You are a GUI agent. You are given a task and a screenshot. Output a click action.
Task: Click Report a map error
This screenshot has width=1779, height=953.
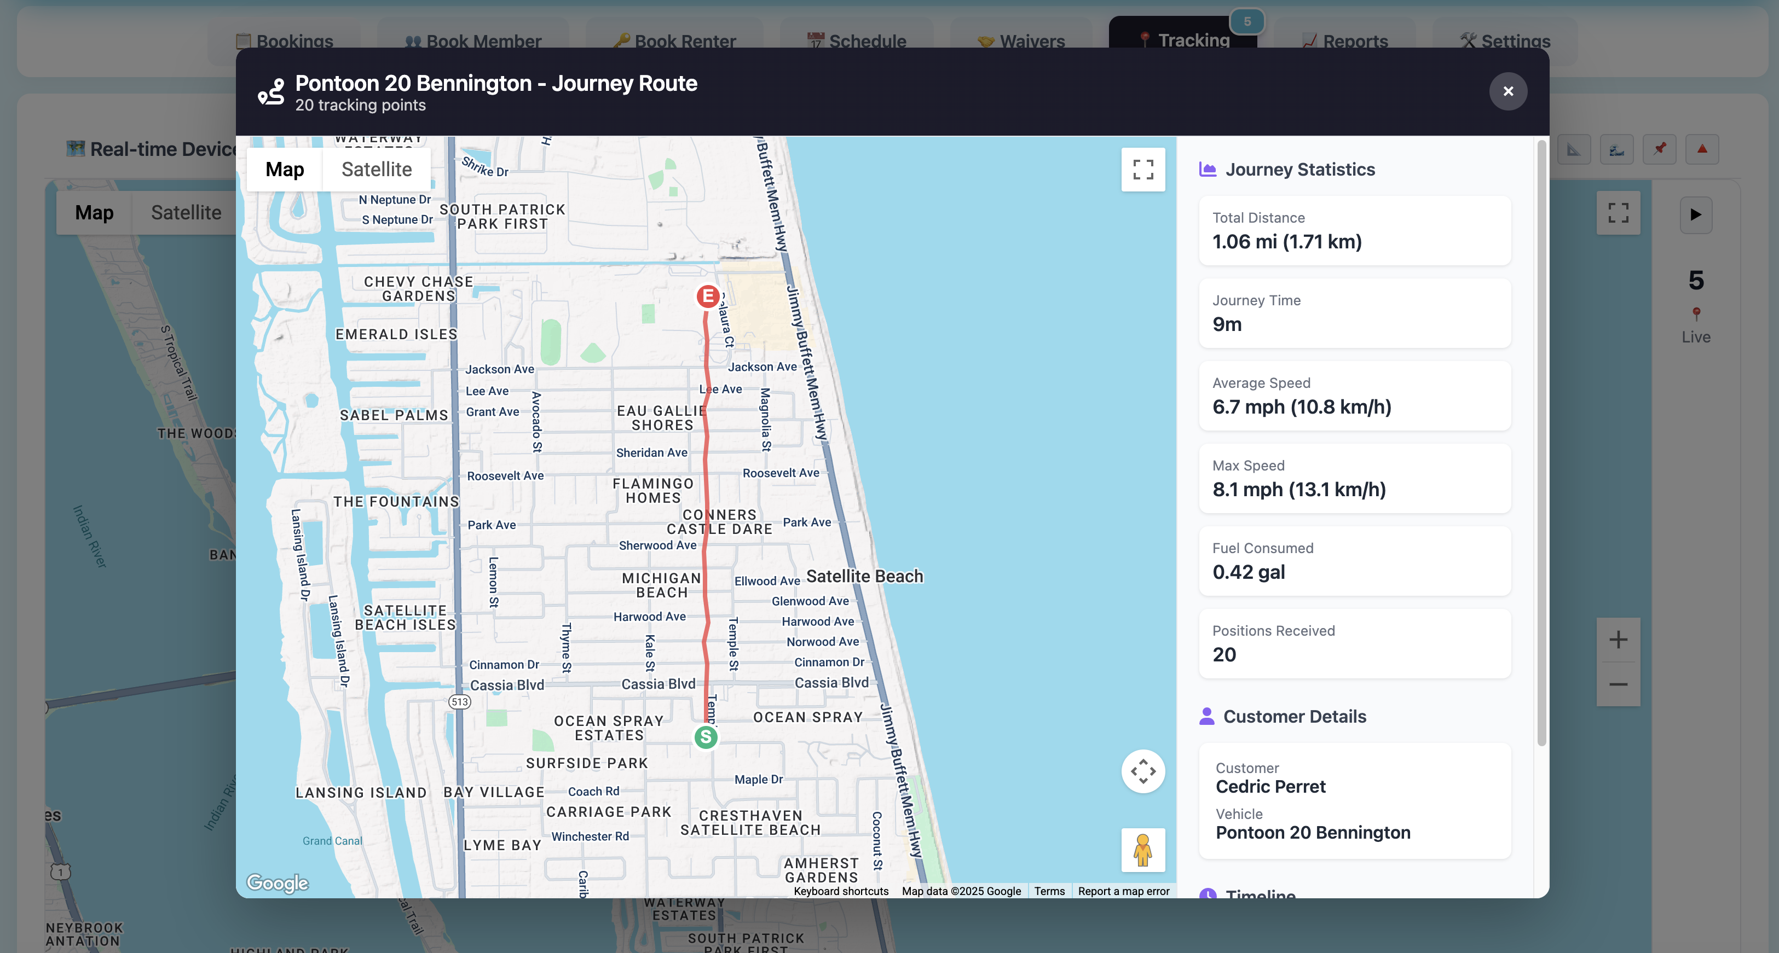coord(1124,891)
